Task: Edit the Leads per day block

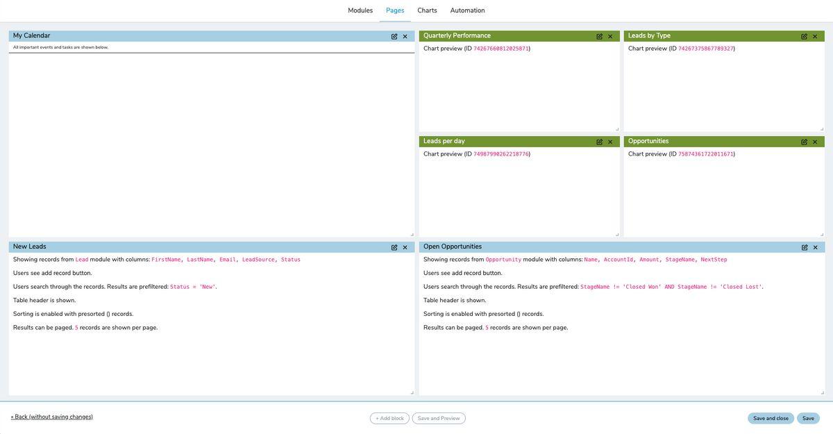Action: tap(600, 142)
